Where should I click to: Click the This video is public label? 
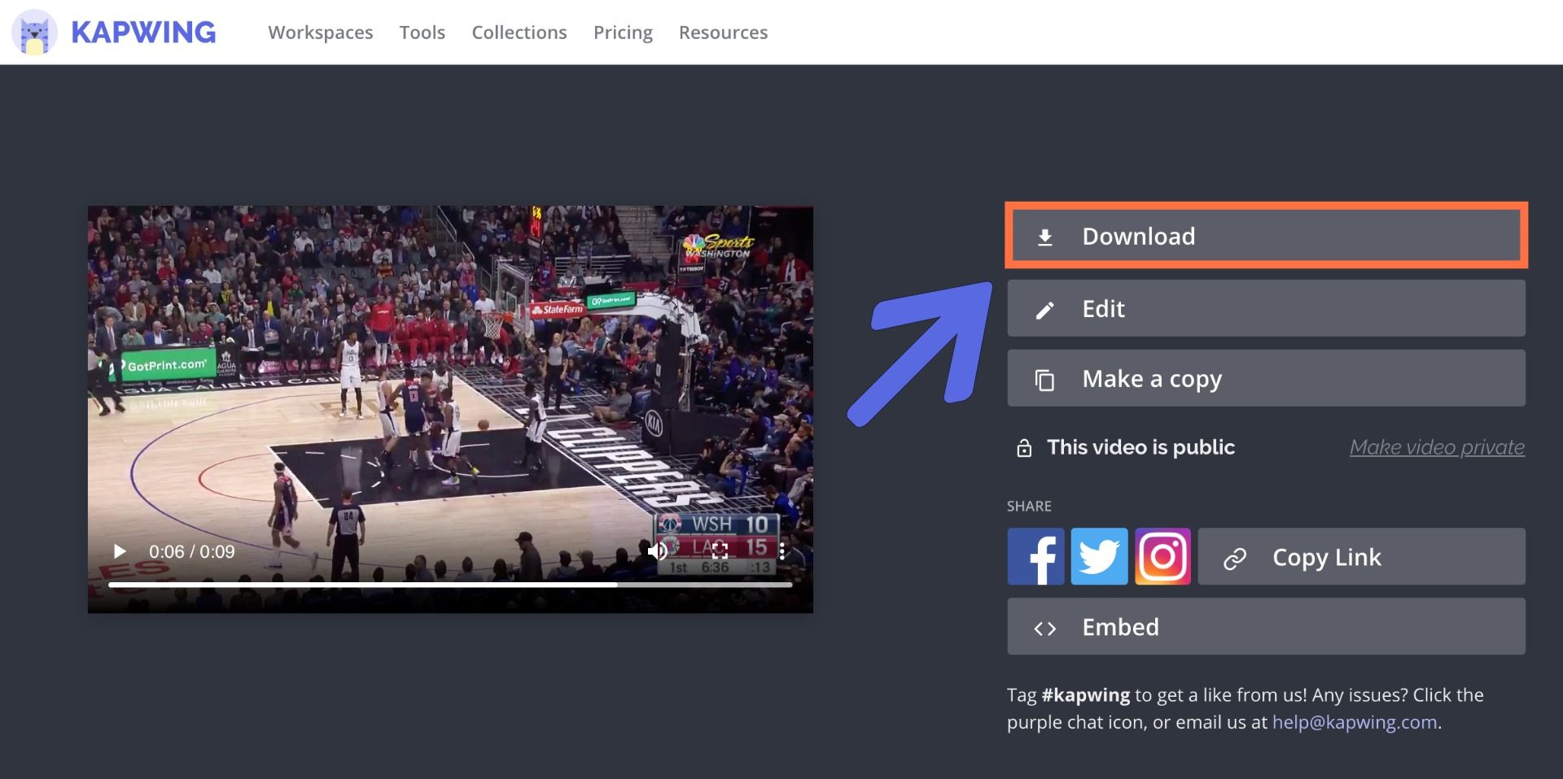pos(1141,447)
